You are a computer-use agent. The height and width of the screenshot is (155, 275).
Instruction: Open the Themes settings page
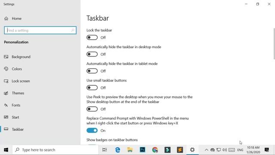(18, 93)
